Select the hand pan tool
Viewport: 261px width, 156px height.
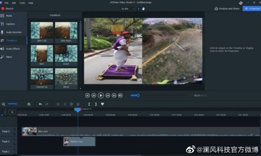(x=143, y=9)
